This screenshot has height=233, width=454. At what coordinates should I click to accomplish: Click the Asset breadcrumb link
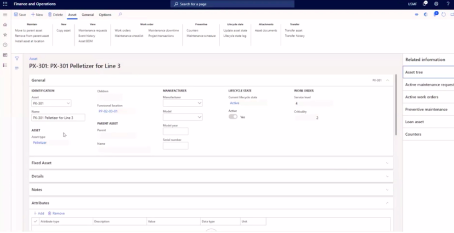pos(33,59)
